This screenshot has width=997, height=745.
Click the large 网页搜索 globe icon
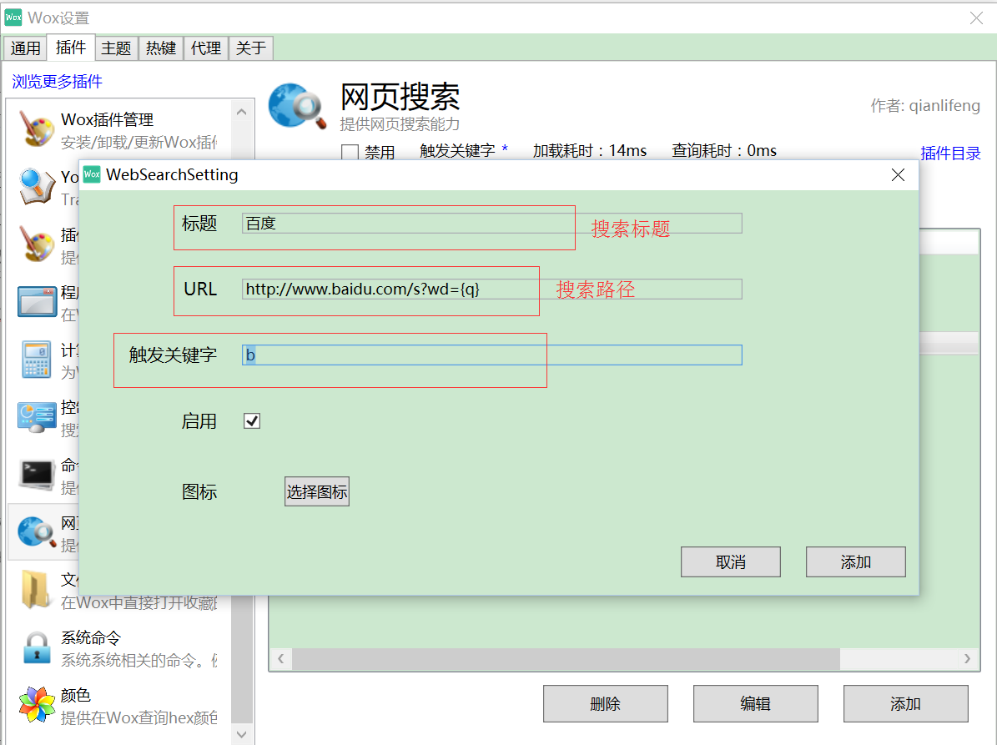(x=297, y=106)
